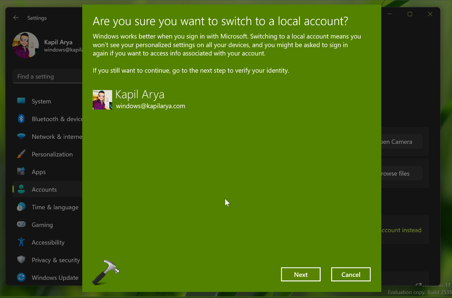452x298 pixels.
Task: Click the local account instead link
Action: (401, 230)
